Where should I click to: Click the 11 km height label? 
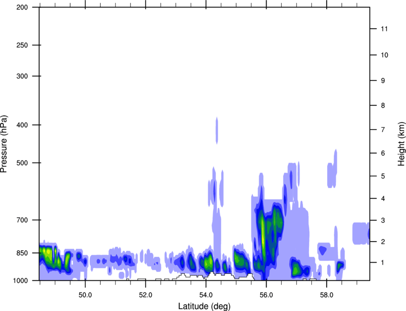click(x=385, y=29)
